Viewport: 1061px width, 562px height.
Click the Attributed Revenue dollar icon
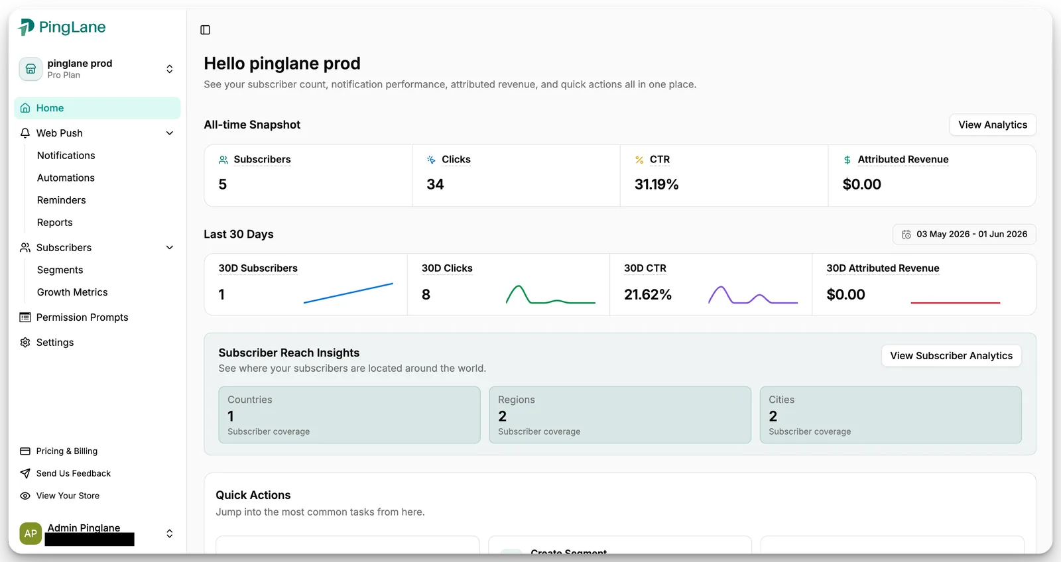pyautogui.click(x=847, y=160)
